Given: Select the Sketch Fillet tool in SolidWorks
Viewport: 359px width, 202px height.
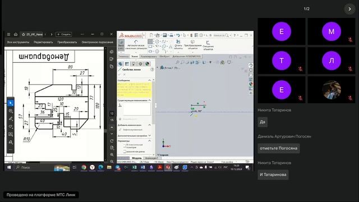Looking at the screenshot, I should (164, 51).
